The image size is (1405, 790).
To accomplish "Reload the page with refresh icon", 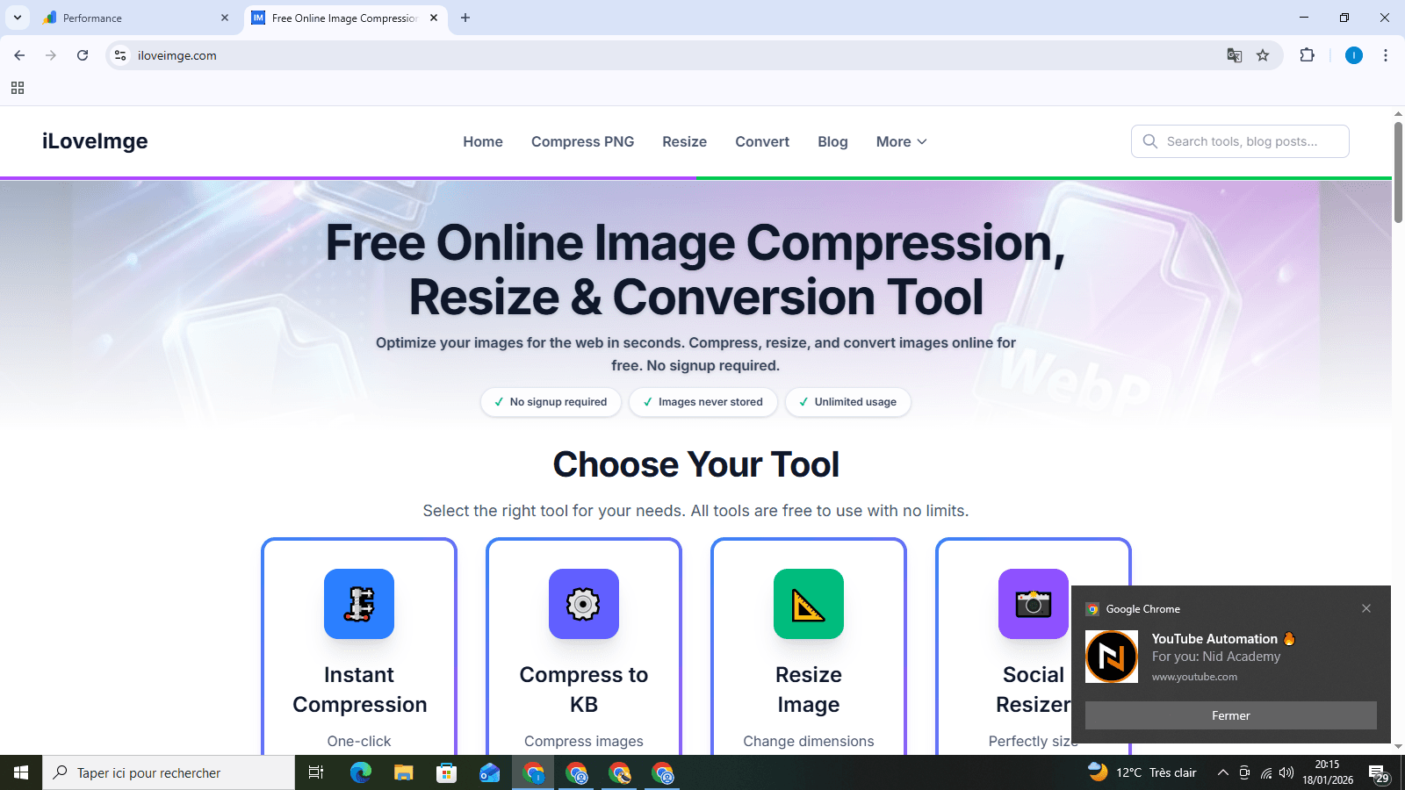I will pyautogui.click(x=83, y=55).
